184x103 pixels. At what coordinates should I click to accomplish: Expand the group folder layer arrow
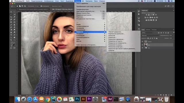click(x=144, y=48)
